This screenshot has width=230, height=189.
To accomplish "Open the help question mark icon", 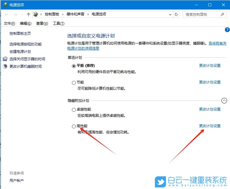I will [227, 30].
